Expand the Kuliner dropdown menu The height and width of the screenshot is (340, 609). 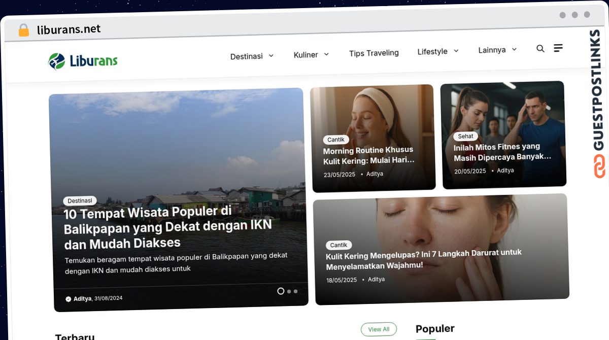pyautogui.click(x=311, y=55)
